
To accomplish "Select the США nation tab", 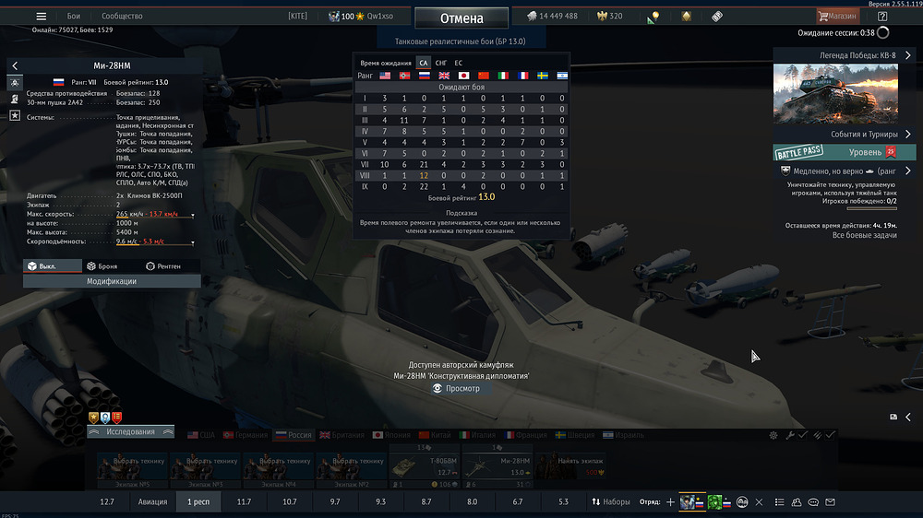I will (x=201, y=435).
